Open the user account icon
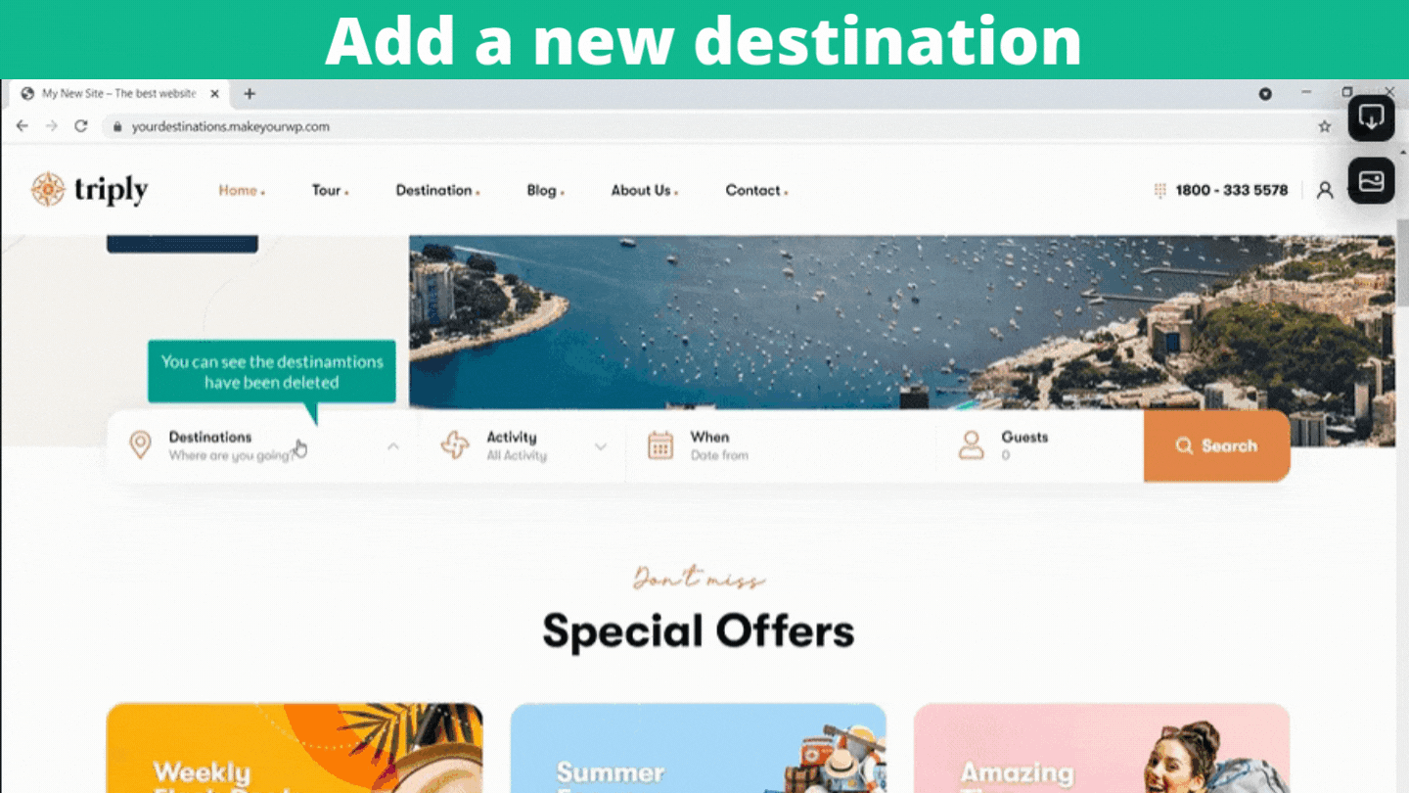 (1325, 190)
